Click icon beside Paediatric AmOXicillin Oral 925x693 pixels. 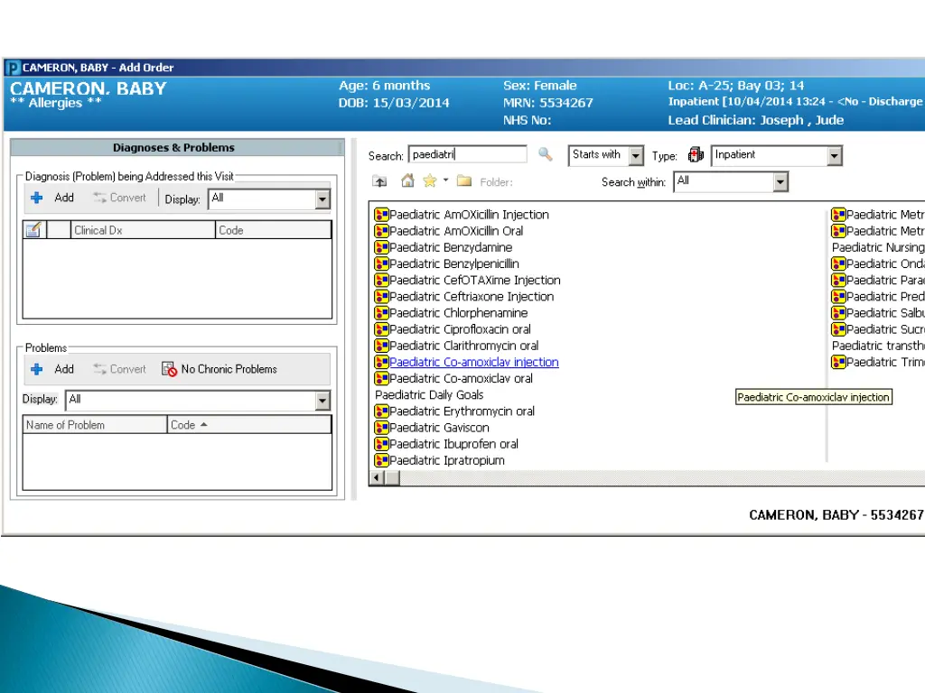382,231
